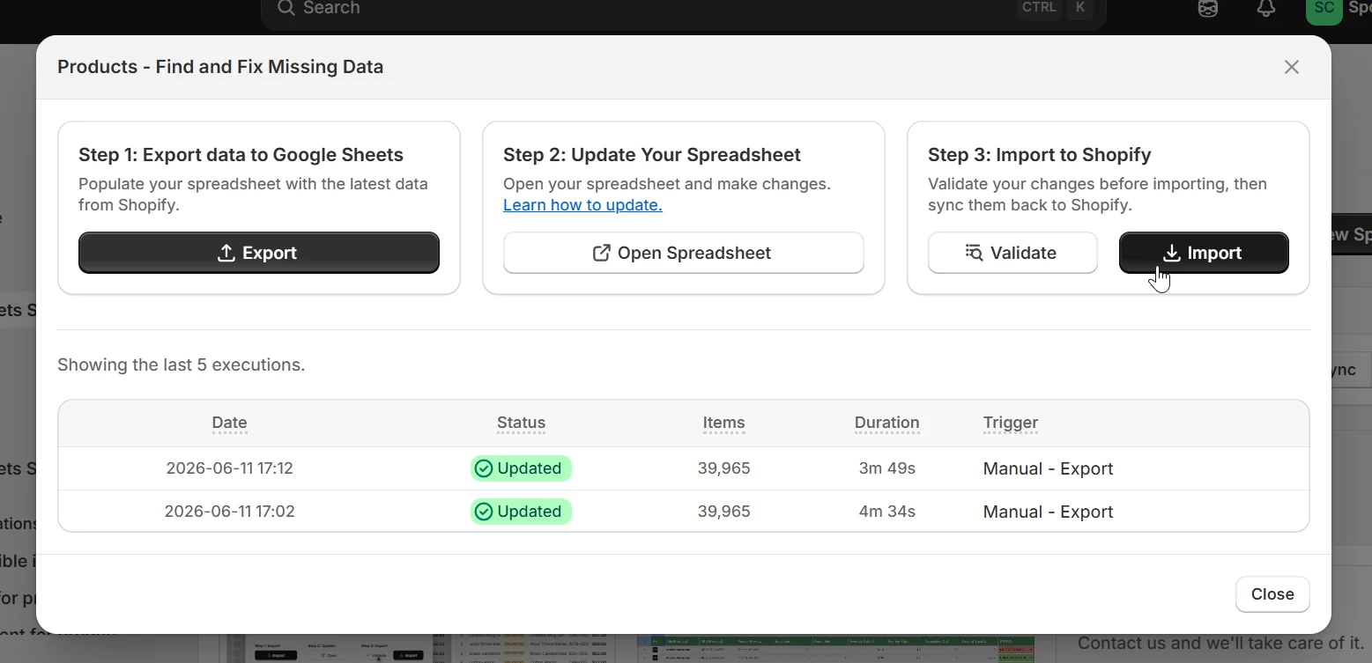Click 'Showing the last 5 executions' text
1372x663 pixels.
point(181,365)
